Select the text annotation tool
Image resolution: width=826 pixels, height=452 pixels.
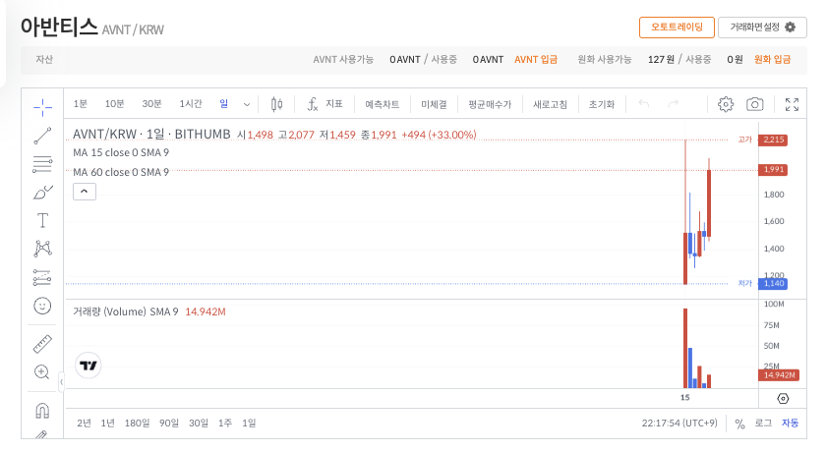(x=42, y=220)
